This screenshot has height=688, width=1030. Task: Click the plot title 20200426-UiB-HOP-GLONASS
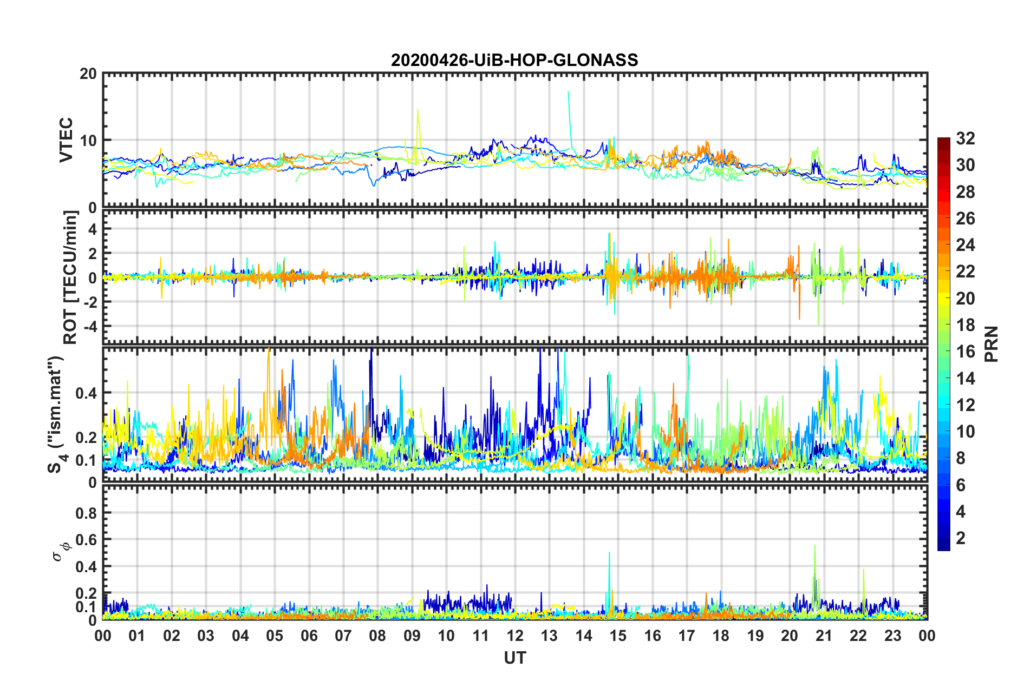514,60
